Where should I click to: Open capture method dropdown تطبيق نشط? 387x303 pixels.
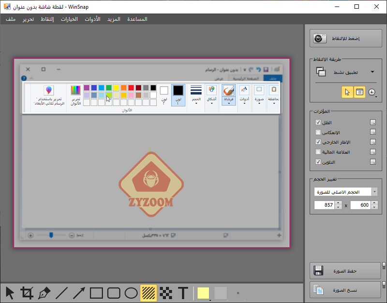(346, 72)
